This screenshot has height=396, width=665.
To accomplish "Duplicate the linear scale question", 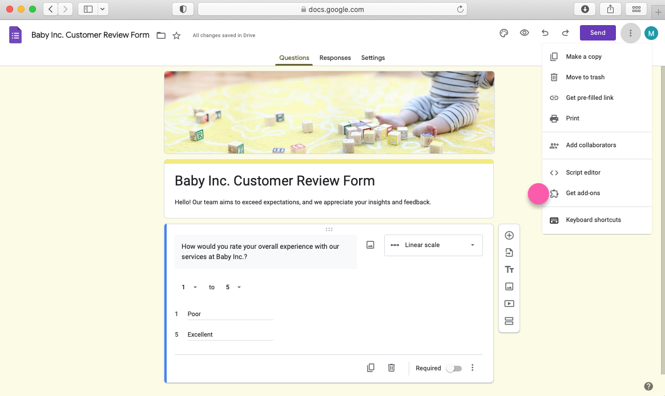I will (370, 368).
